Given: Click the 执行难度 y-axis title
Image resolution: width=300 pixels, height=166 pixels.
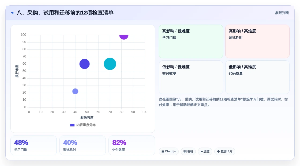Looking at the screenshot, I should [17, 71].
